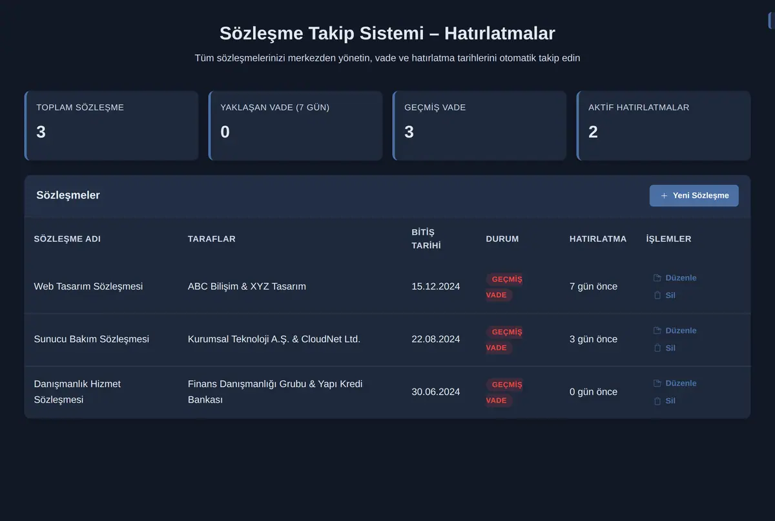This screenshot has width=775, height=521.
Task: Click edit icon in Danışmanlık Hizmet row
Action: point(657,383)
